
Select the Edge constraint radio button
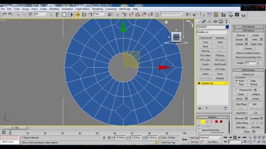coord(248,81)
